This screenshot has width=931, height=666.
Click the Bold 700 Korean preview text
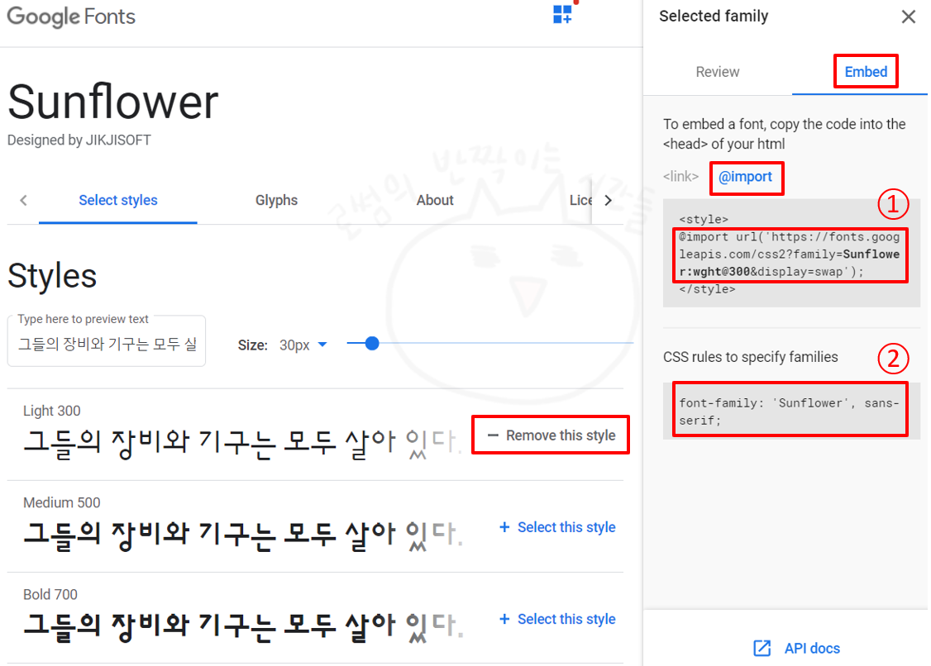coord(242,627)
